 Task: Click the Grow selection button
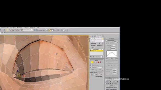pyautogui.click(x=100, y=69)
